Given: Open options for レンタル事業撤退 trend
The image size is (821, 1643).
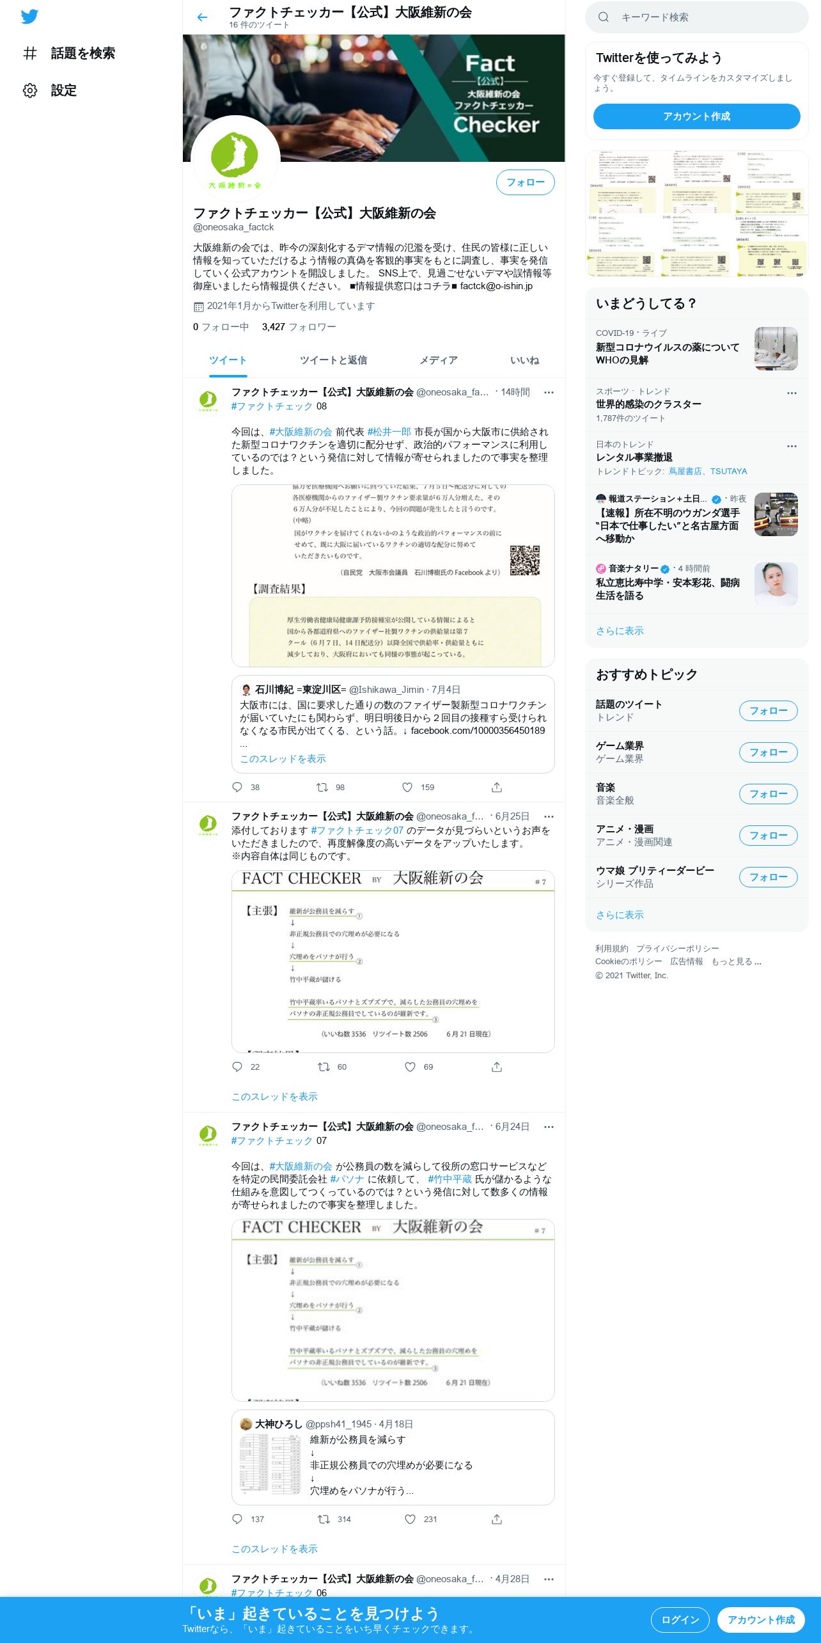Looking at the screenshot, I should [792, 447].
